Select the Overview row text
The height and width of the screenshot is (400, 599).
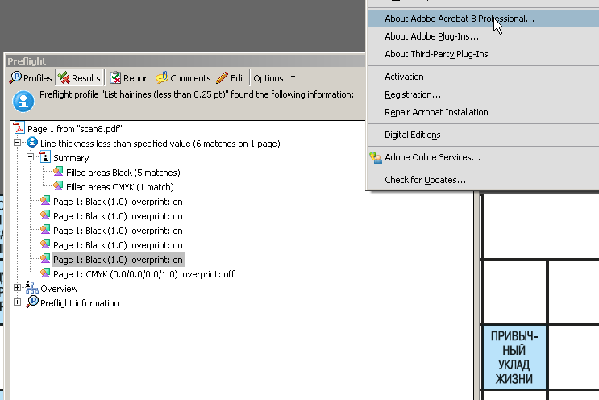click(59, 289)
